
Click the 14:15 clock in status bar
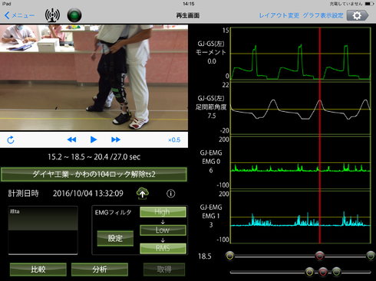[189, 4]
